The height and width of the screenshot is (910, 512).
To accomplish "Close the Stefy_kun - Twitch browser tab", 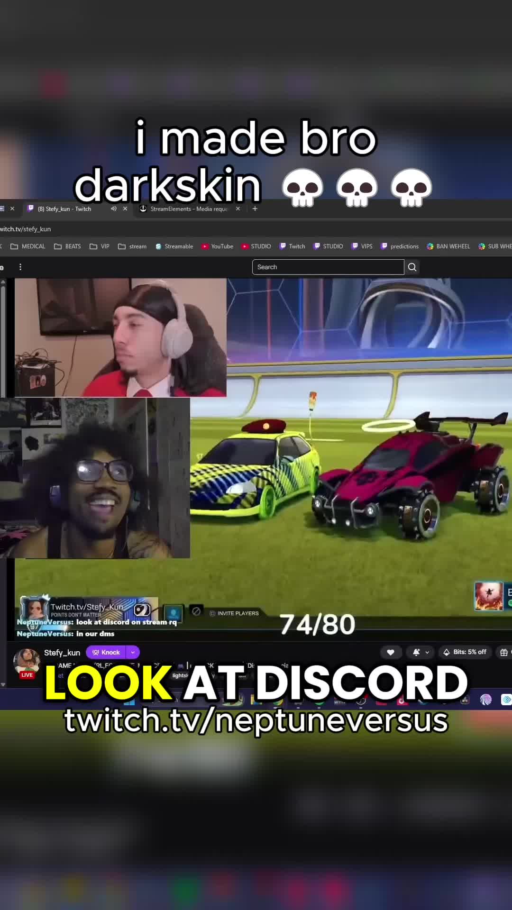I will tap(125, 209).
